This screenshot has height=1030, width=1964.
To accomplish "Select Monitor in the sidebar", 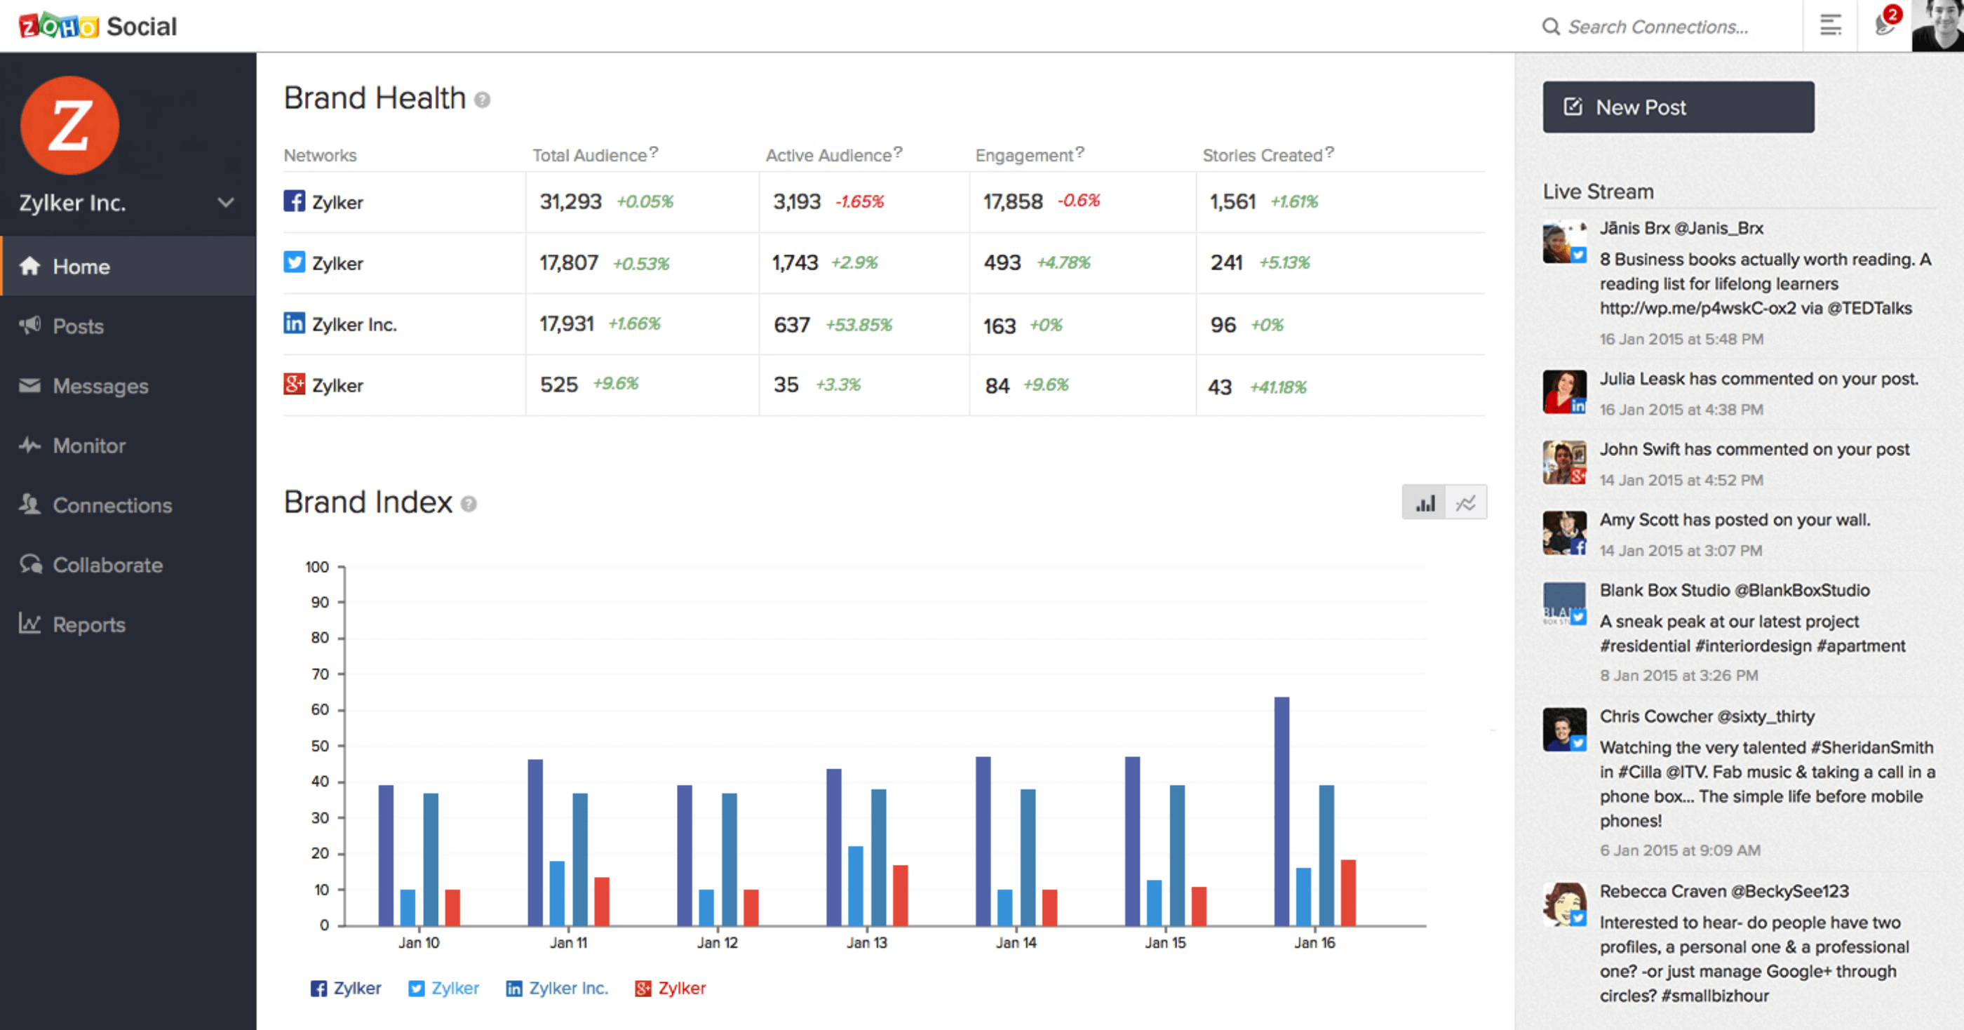I will [88, 446].
